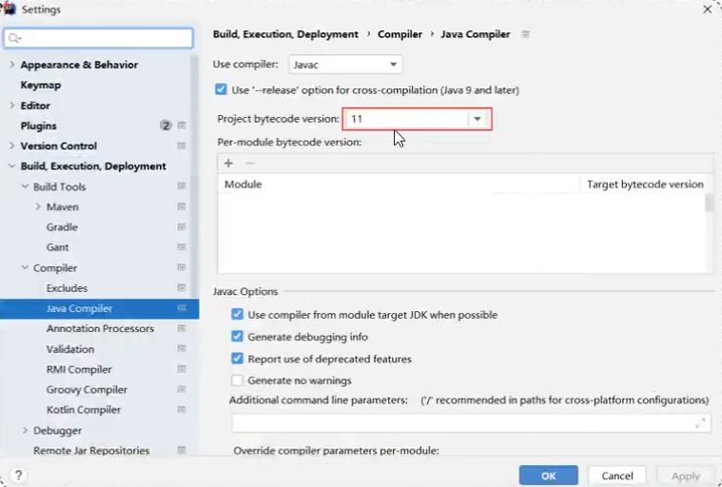
Task: Collapse the Compiler tree node
Action: tap(25, 267)
